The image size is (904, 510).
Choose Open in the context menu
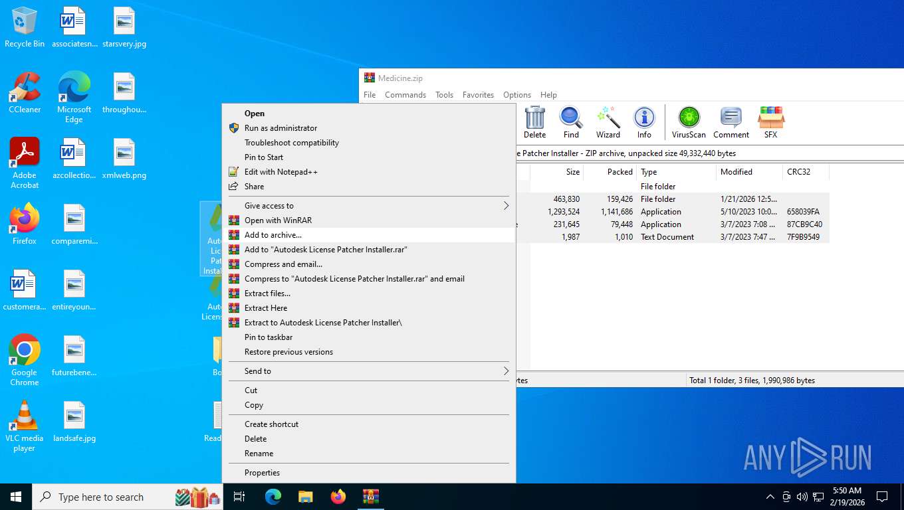point(369,114)
